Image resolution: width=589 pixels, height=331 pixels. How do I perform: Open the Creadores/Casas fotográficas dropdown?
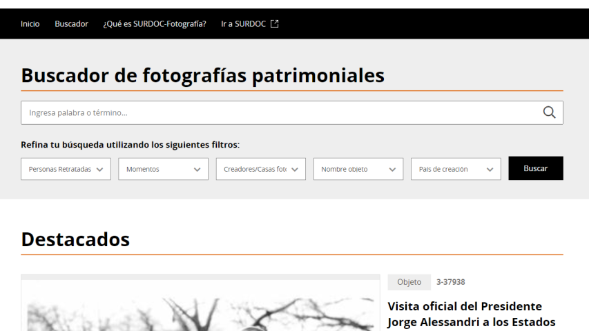261,169
